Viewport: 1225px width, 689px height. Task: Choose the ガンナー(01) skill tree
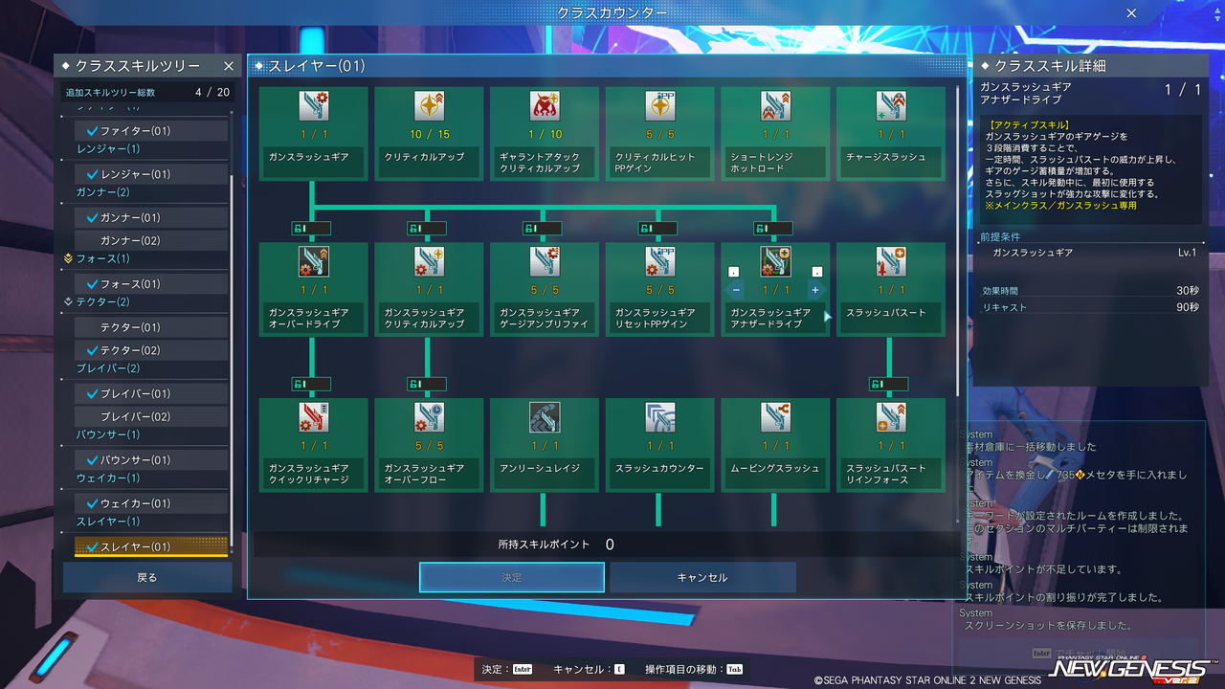click(151, 217)
